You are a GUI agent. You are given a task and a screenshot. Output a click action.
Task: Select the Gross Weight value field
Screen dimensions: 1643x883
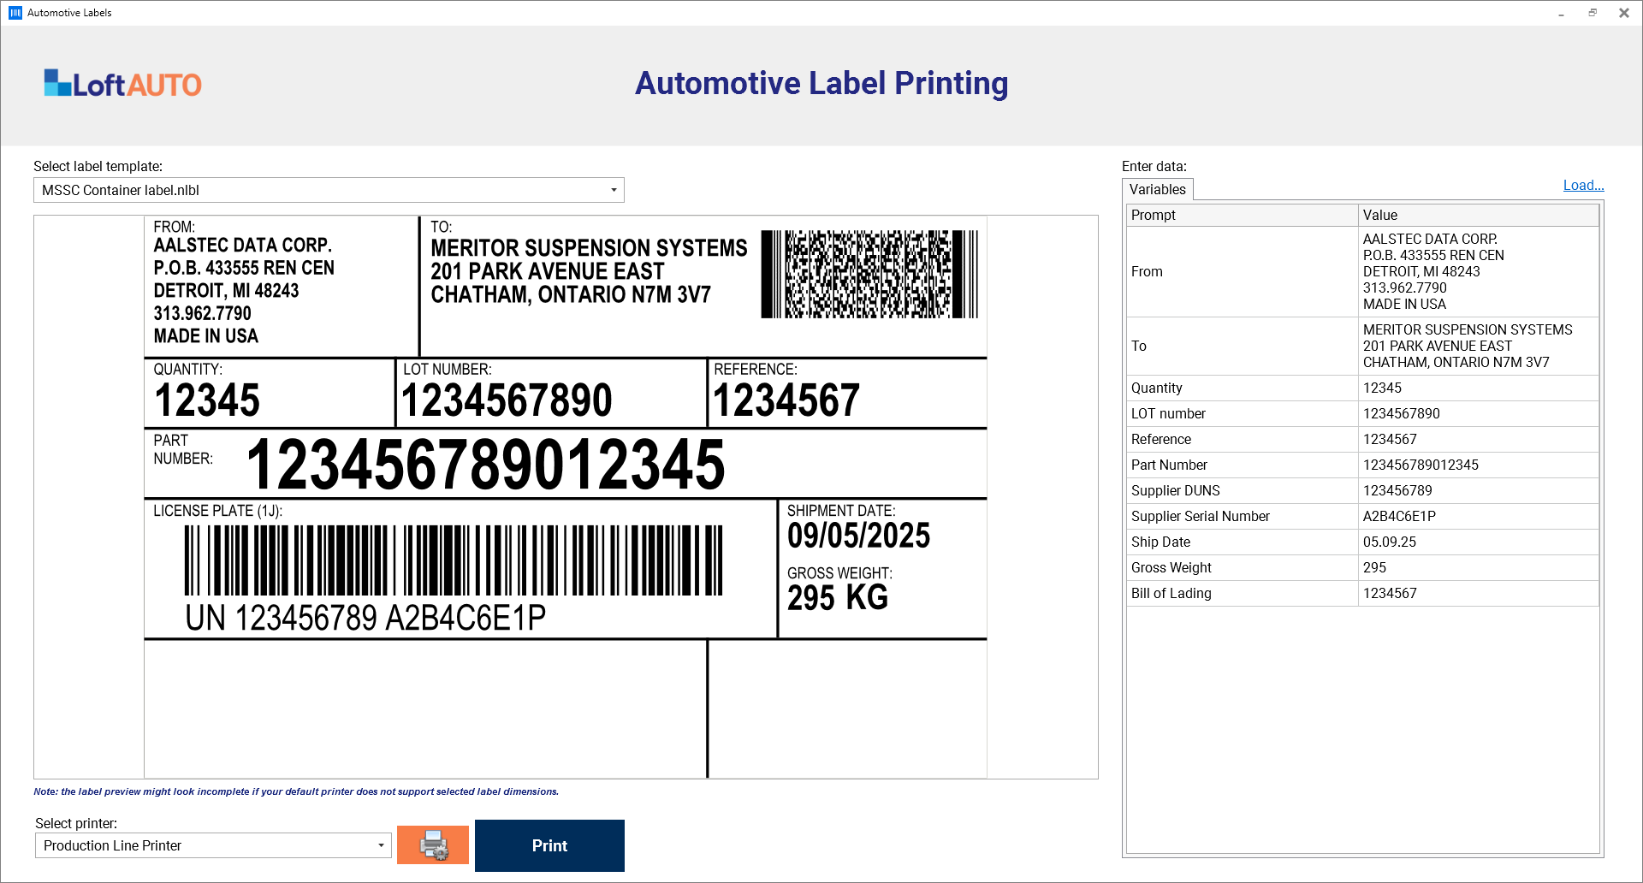point(1478,567)
